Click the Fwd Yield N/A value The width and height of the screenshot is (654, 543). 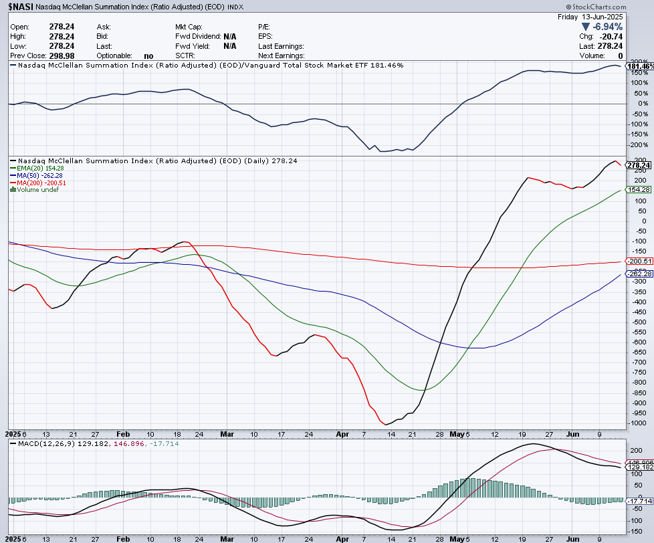[230, 46]
